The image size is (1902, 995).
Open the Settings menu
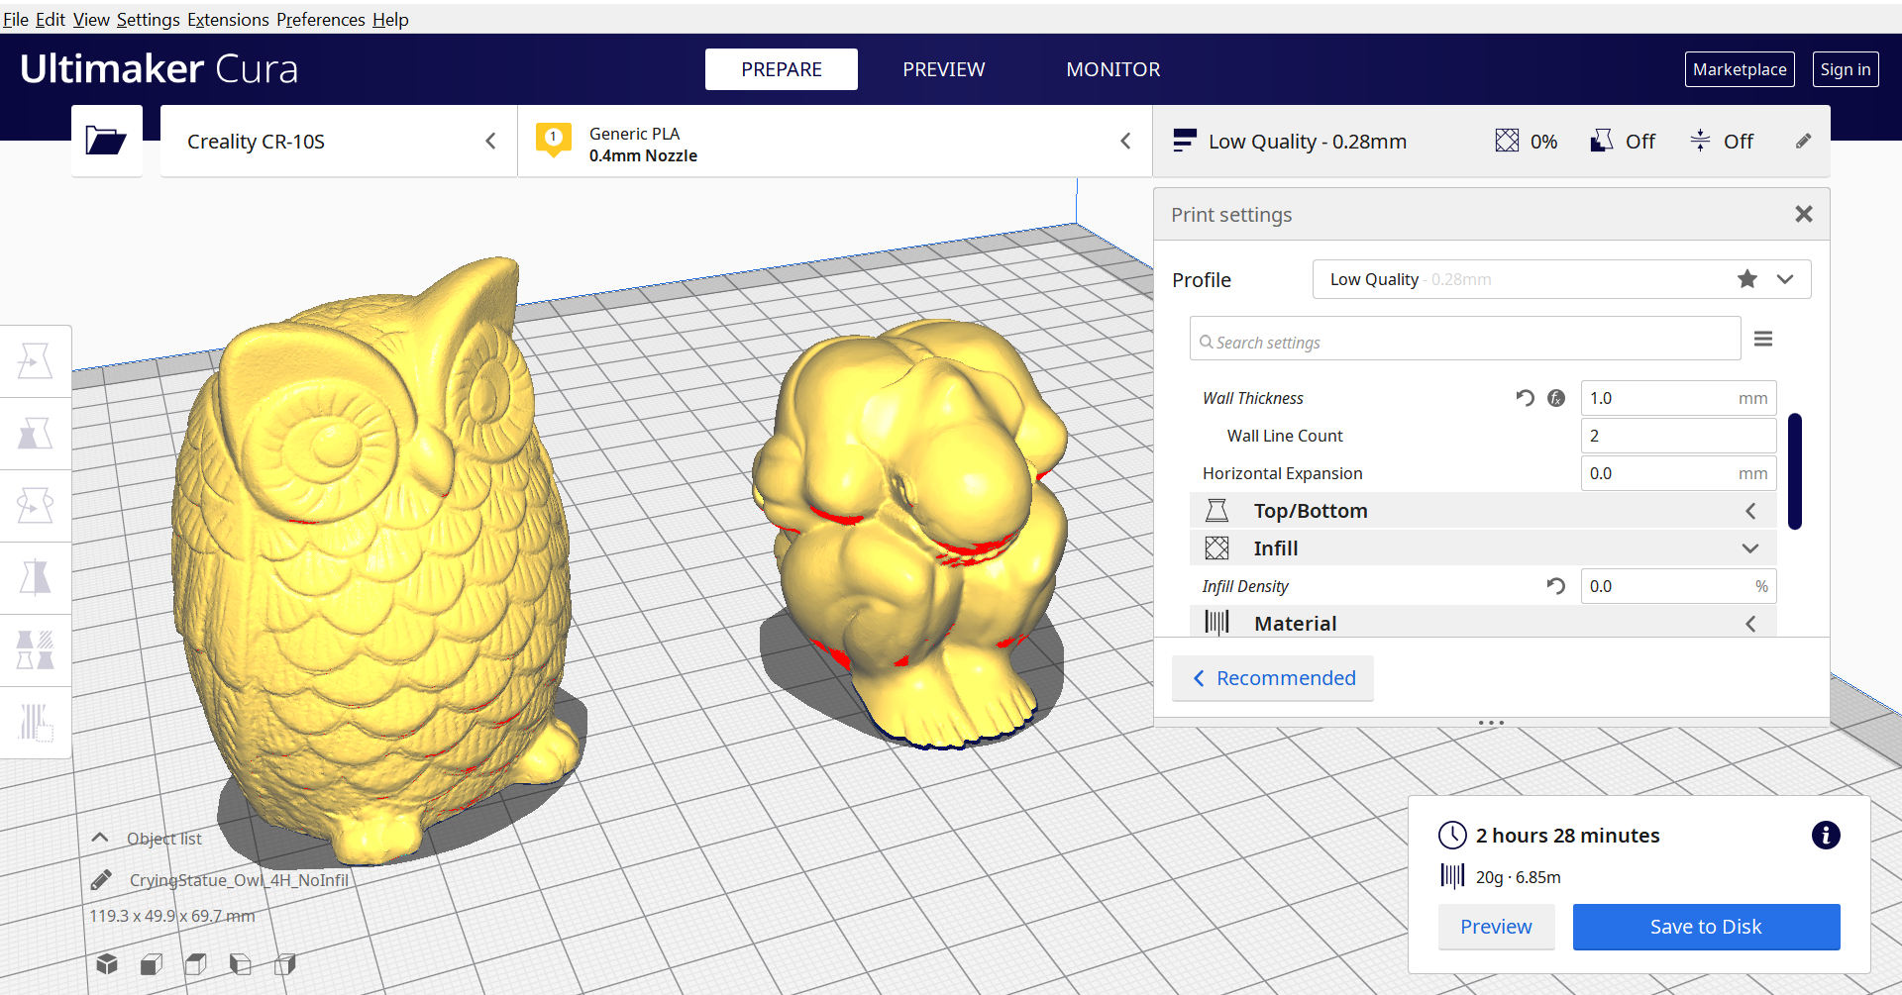pyautogui.click(x=149, y=19)
